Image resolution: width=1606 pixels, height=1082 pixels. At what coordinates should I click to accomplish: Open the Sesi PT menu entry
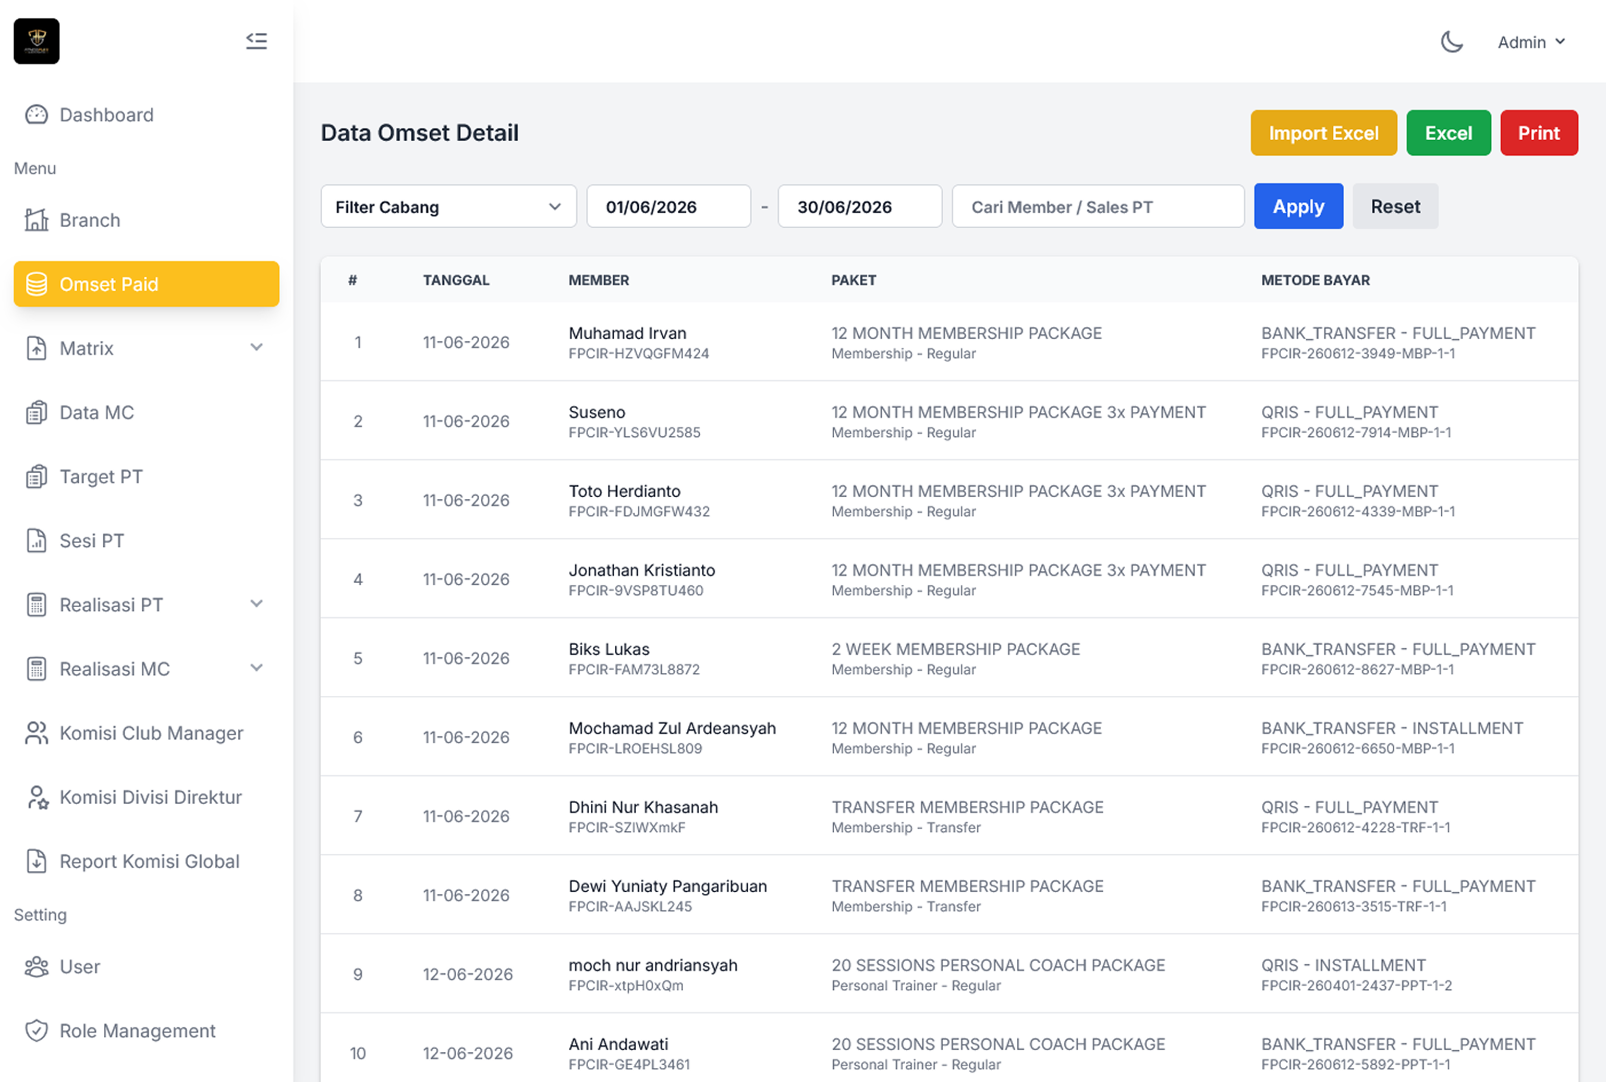(x=147, y=541)
